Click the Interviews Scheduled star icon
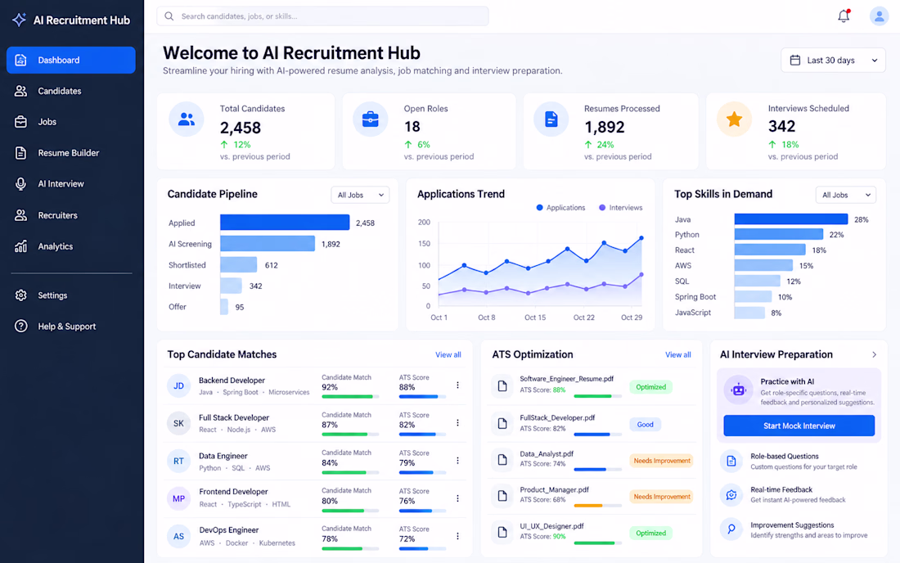This screenshot has width=900, height=563. coord(734,119)
